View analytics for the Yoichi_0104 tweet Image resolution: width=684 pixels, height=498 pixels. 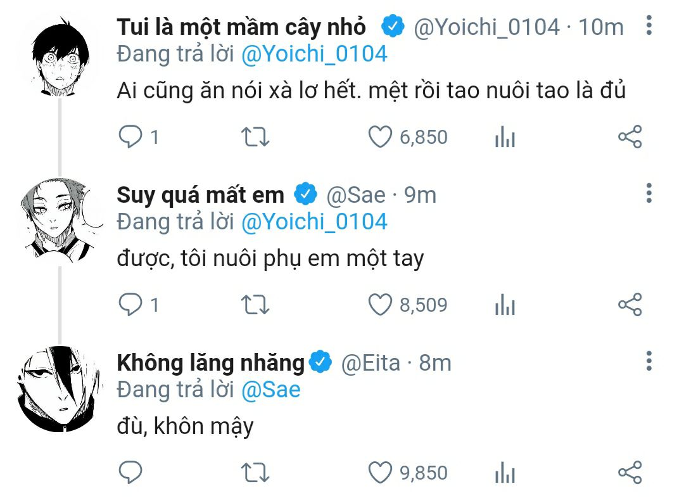tap(505, 137)
